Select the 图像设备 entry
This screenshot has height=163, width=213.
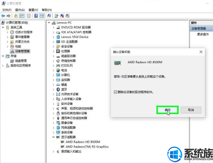tap(67, 123)
